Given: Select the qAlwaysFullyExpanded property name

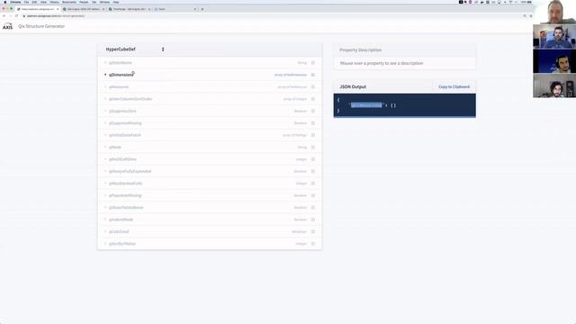Looking at the screenshot, I should [x=130, y=171].
